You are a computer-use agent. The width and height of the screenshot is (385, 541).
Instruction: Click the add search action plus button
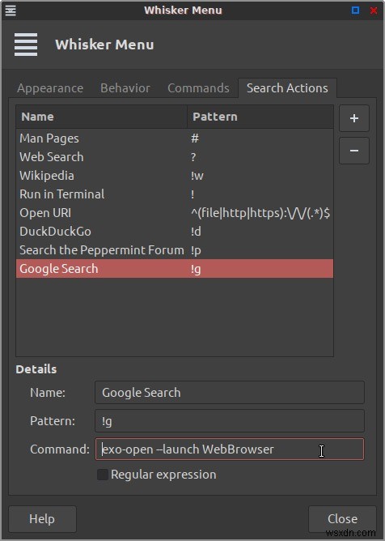tap(354, 118)
